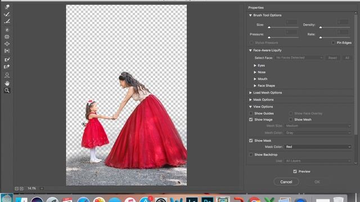Click the brush Pressure slider
Image resolution: width=360 pixels, height=202 pixels.
(283, 38)
